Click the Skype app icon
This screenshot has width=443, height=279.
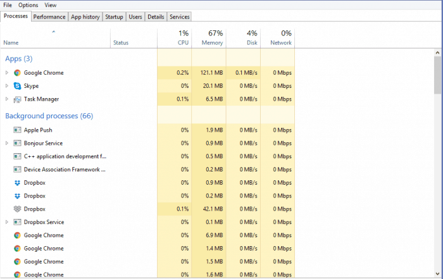pyautogui.click(x=17, y=86)
